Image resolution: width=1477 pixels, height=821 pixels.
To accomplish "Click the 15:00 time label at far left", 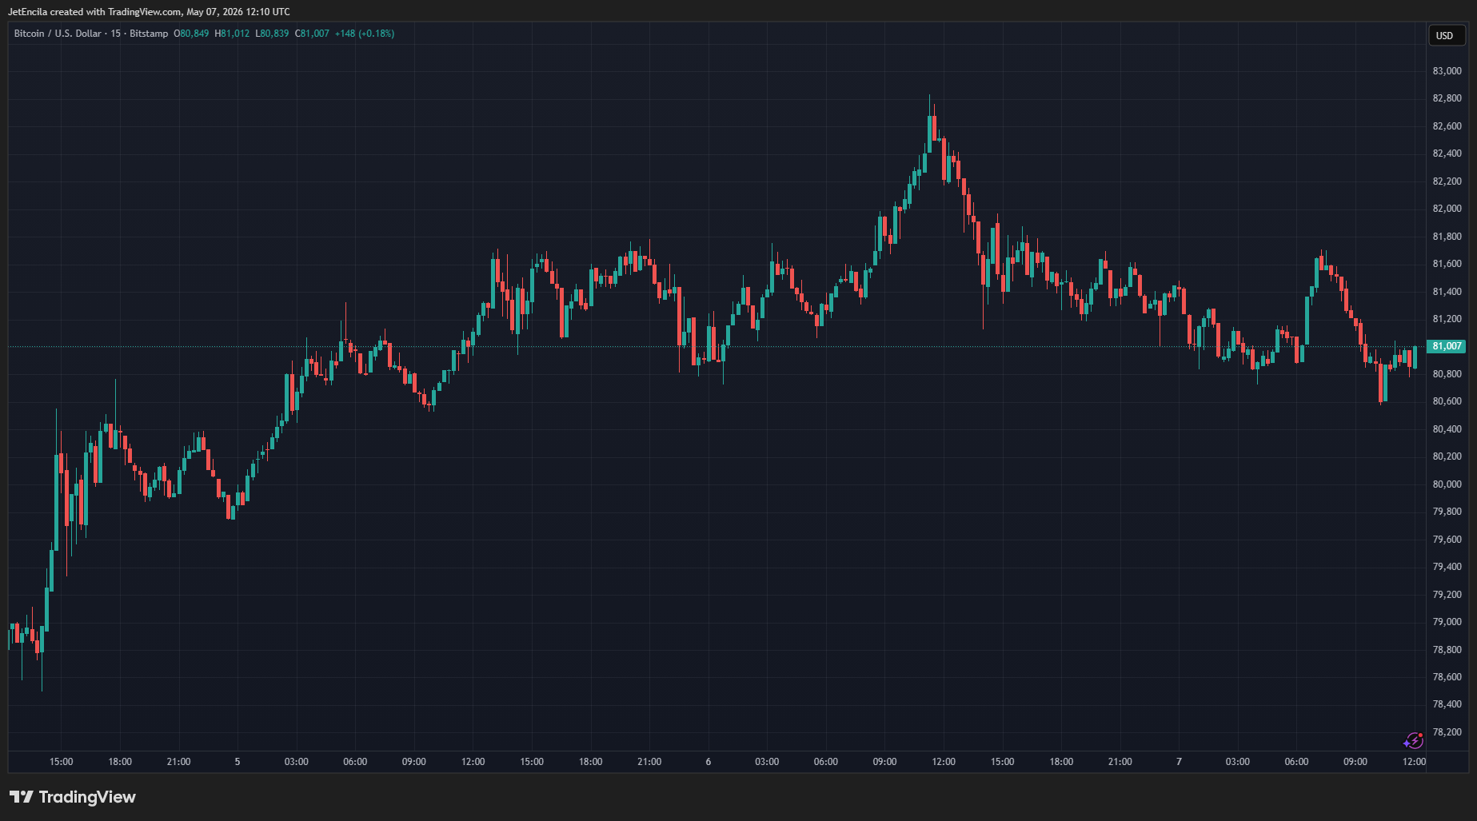I will [x=62, y=762].
